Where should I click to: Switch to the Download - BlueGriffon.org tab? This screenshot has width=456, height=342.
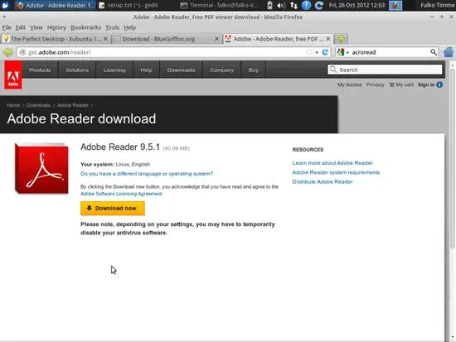(x=167, y=39)
